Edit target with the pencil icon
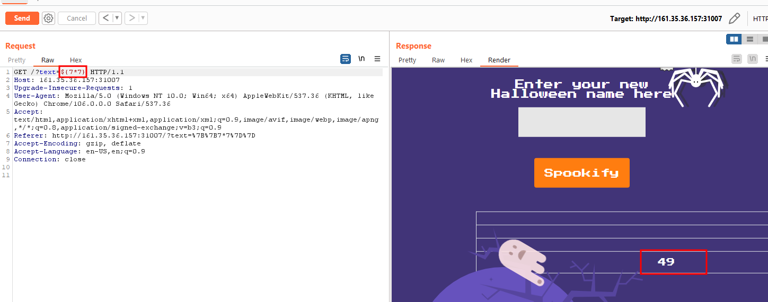768x302 pixels. (734, 19)
